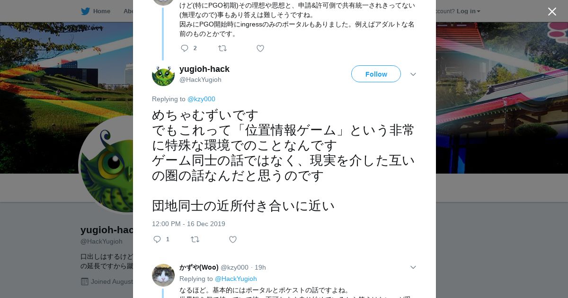Open the Log in dropdown
568x298 pixels.
click(468, 11)
